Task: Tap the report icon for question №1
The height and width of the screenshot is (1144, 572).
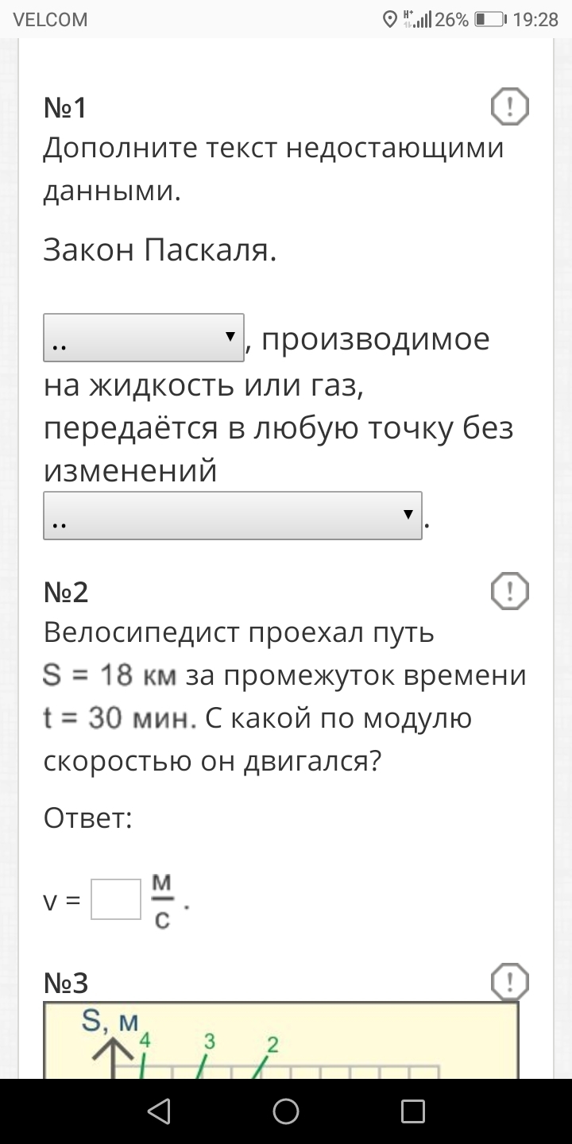Action: (x=509, y=106)
